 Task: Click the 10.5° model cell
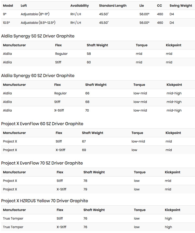(x=6, y=23)
